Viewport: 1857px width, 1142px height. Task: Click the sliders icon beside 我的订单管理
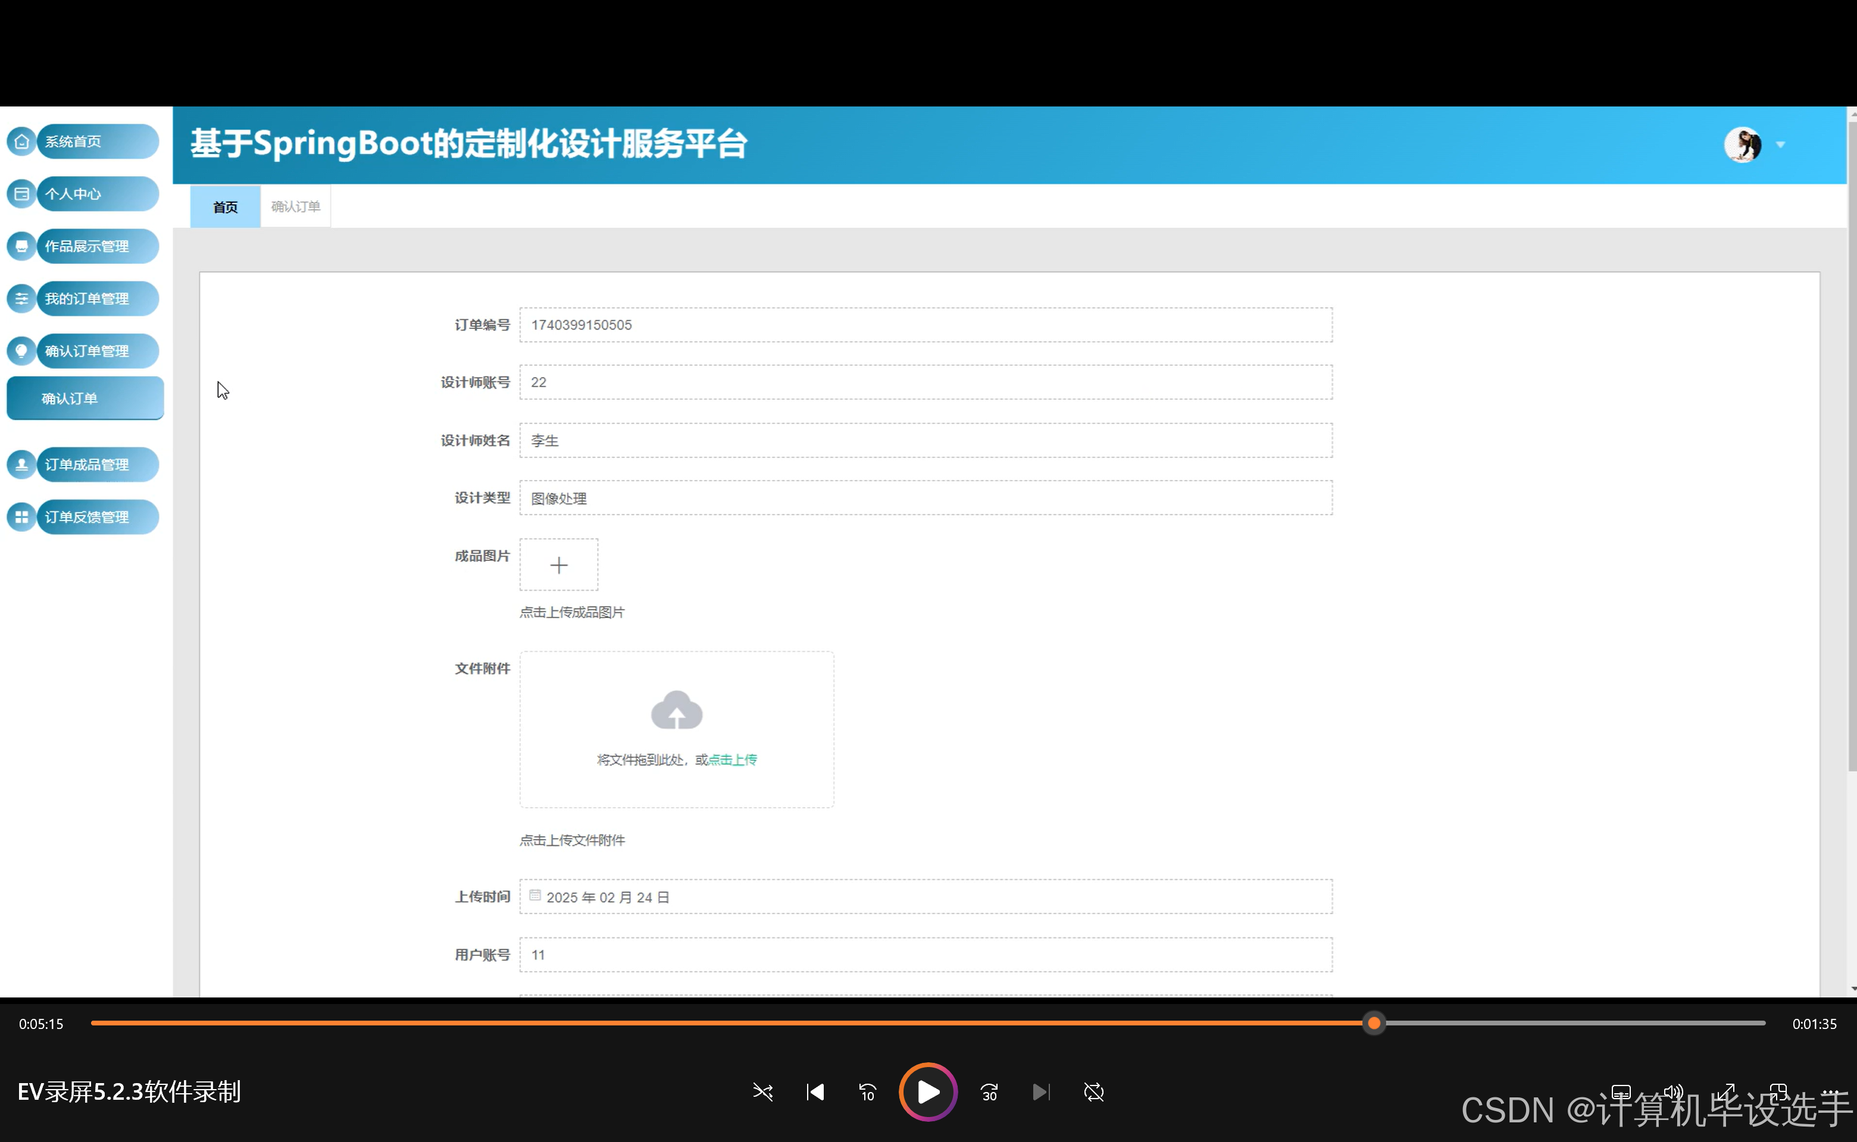(22, 299)
